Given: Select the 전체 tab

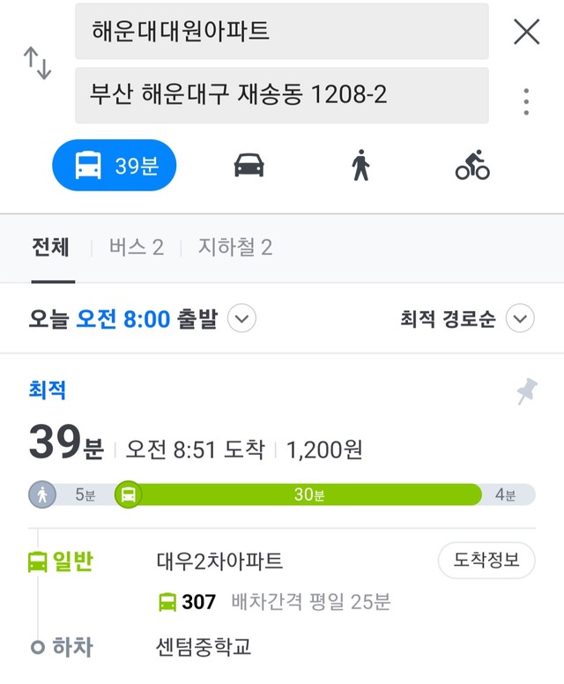Looking at the screenshot, I should (50, 248).
